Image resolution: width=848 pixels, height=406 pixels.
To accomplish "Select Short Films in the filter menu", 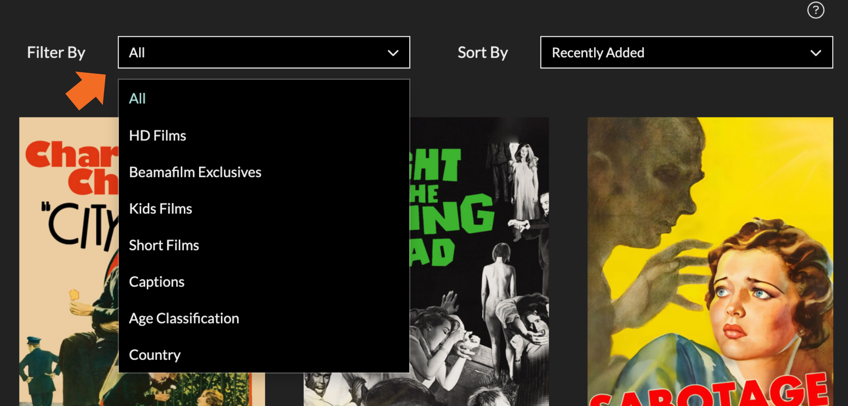I will pyautogui.click(x=164, y=245).
